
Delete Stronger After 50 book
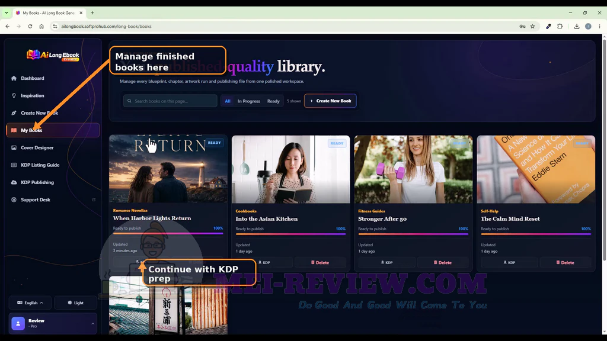[x=442, y=262]
